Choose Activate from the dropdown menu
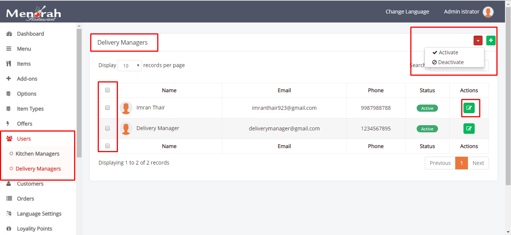Image resolution: width=511 pixels, height=235 pixels. (448, 52)
